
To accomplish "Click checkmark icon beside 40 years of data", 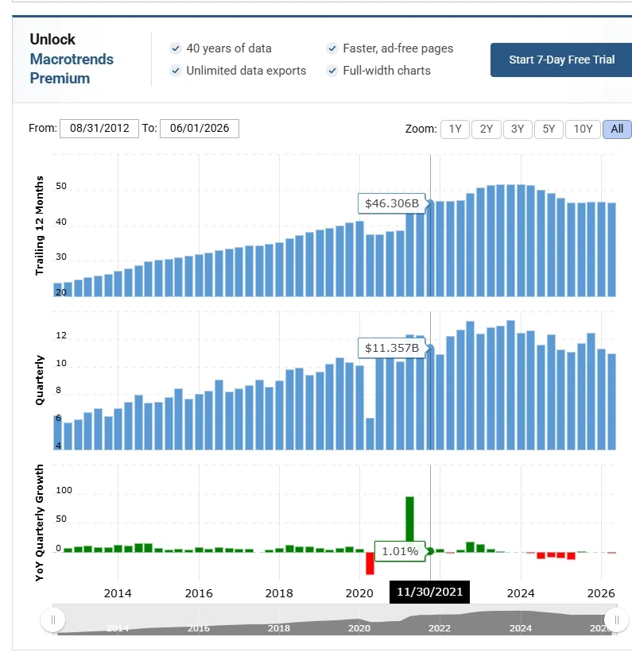I will tap(176, 48).
